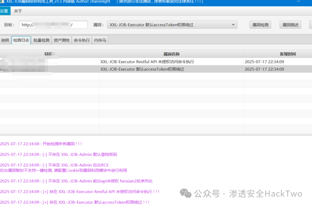Switch to the 说明 tab
The height and width of the screenshot is (206, 312).
point(5,40)
